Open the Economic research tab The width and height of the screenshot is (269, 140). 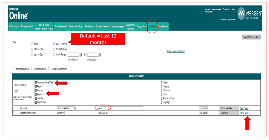103,26
